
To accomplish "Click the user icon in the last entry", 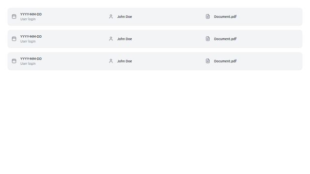I will pos(111,61).
